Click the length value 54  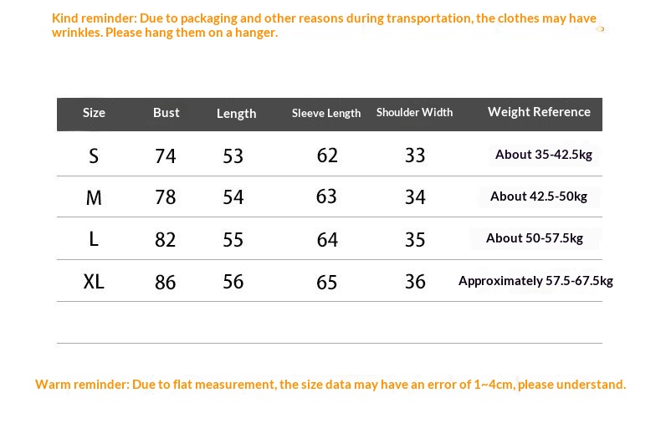233,197
